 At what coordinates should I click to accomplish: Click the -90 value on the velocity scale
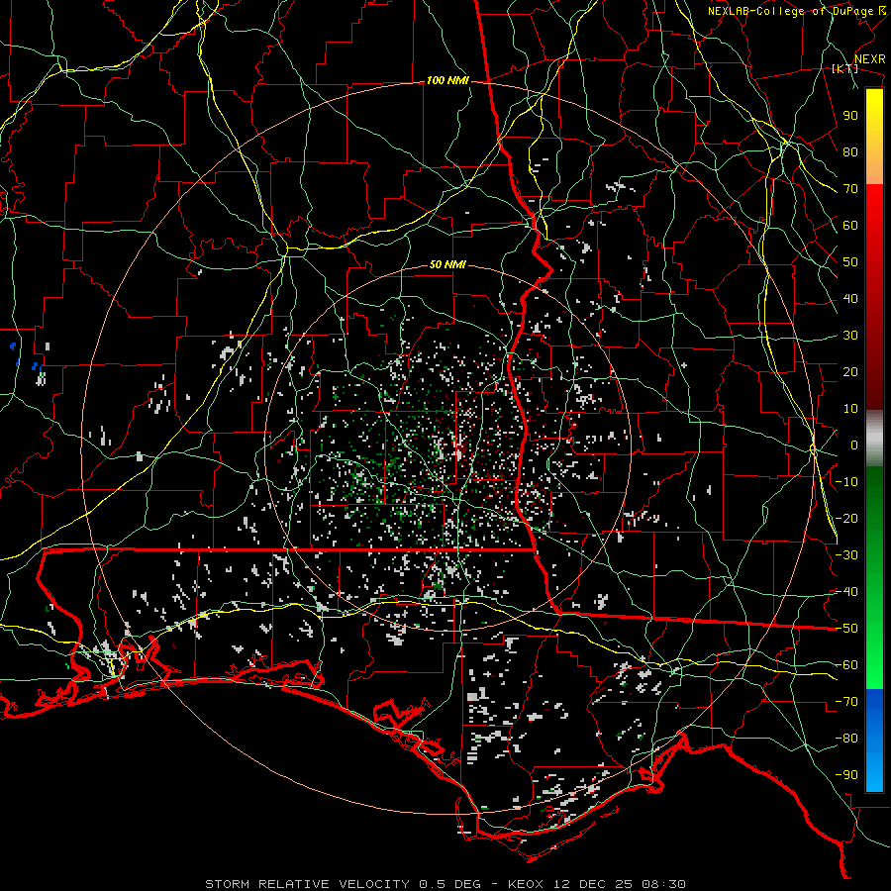pyautogui.click(x=847, y=775)
